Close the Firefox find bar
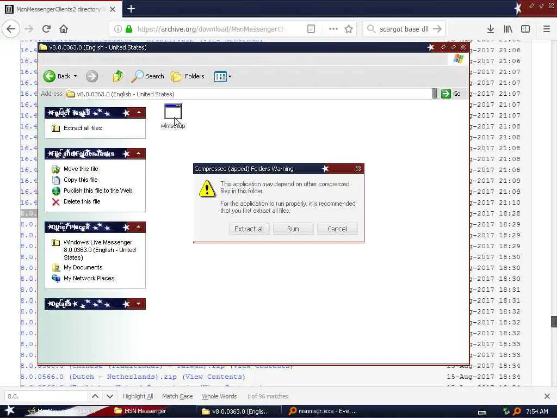Image resolution: width=557 pixels, height=418 pixels. click(x=547, y=396)
